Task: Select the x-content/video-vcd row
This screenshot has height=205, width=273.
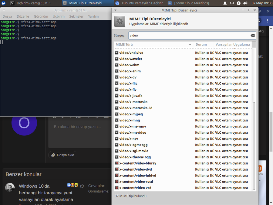Action: point(183,188)
